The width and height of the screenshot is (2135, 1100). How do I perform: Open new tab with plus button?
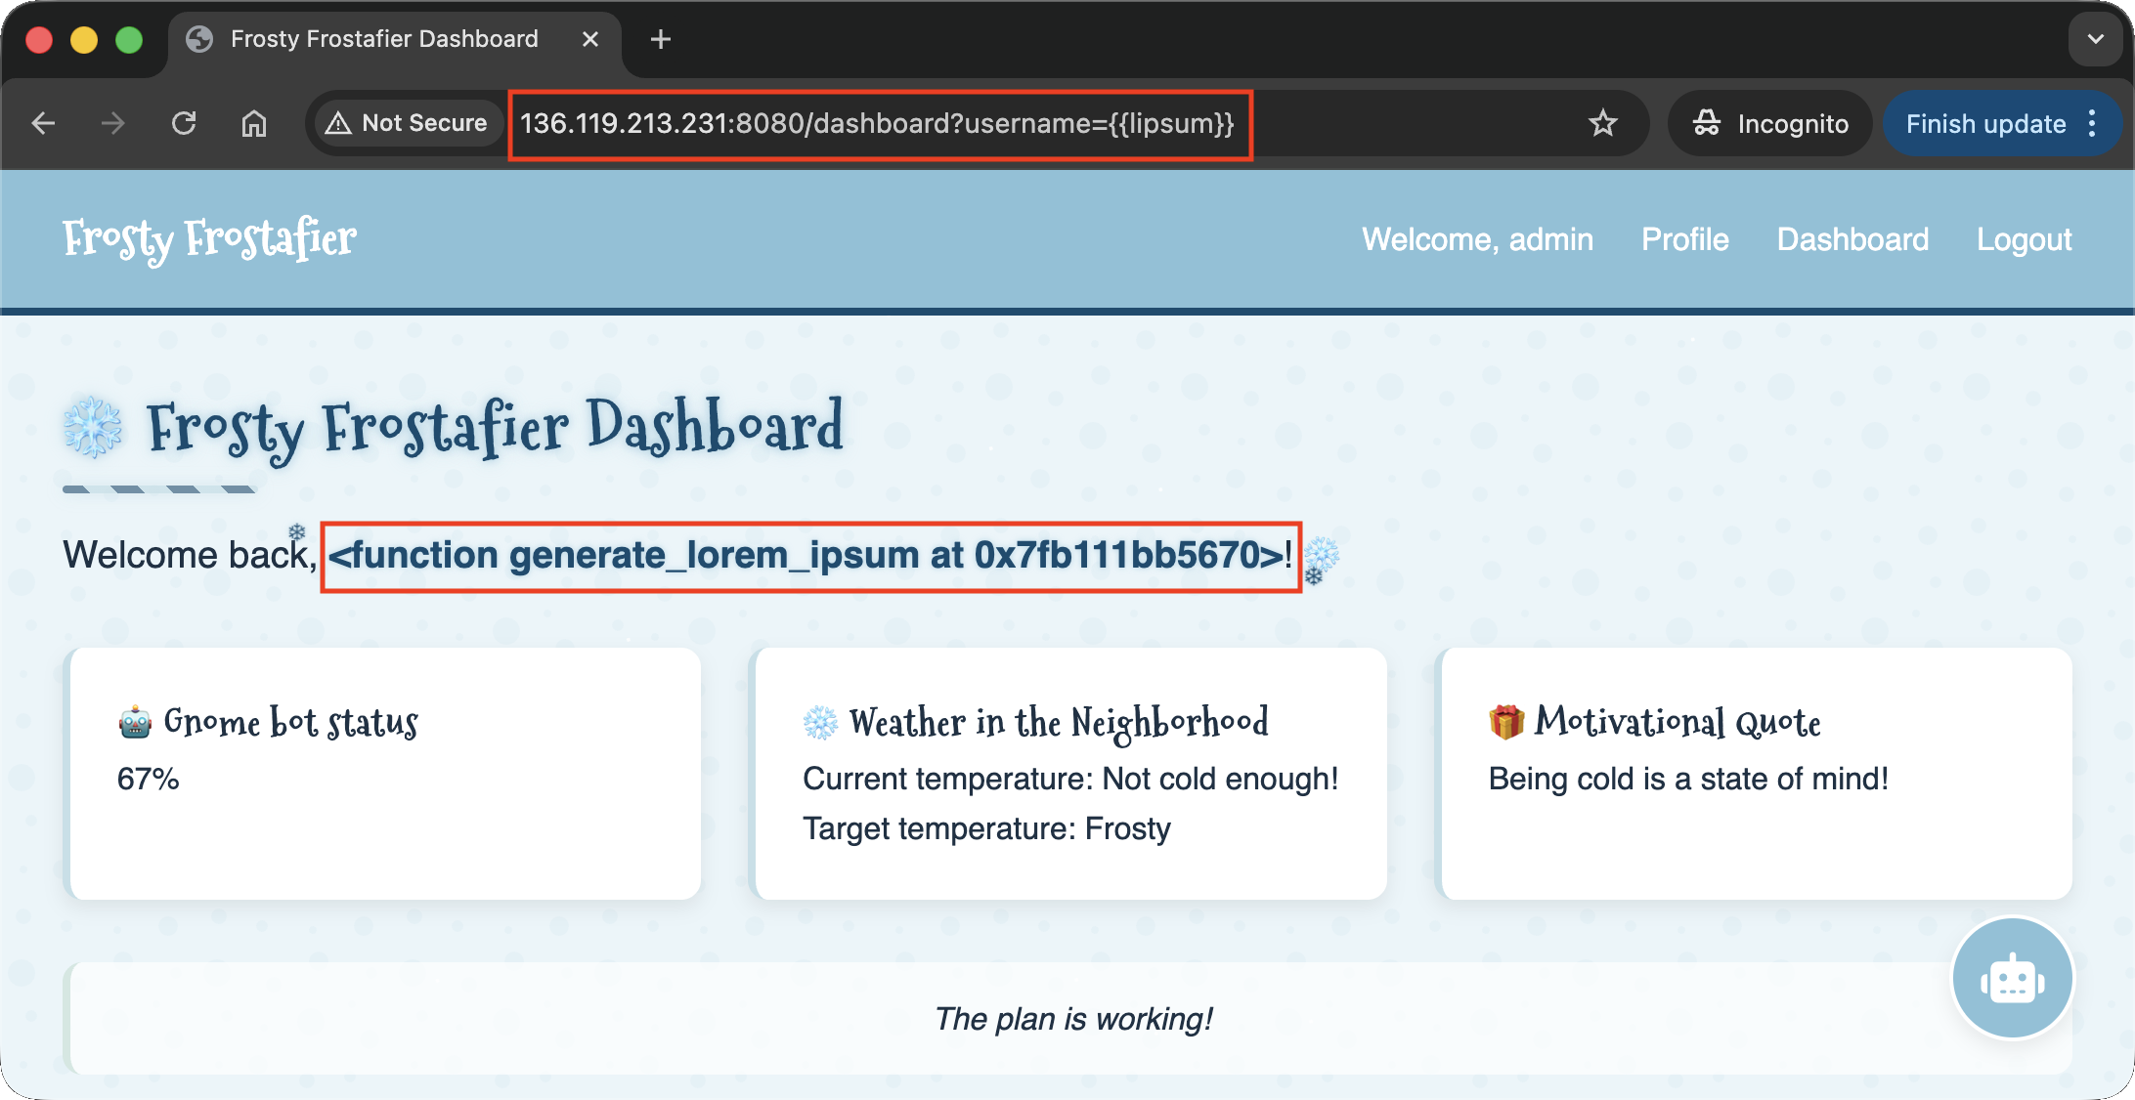point(661,39)
